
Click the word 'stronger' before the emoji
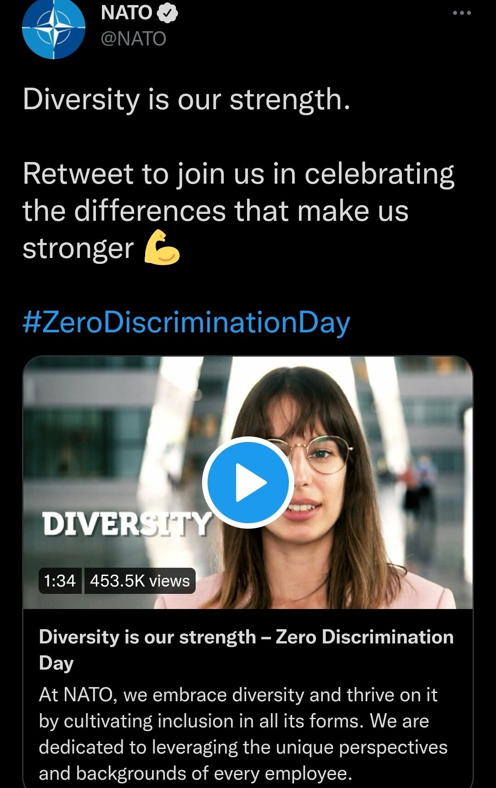click(x=78, y=249)
